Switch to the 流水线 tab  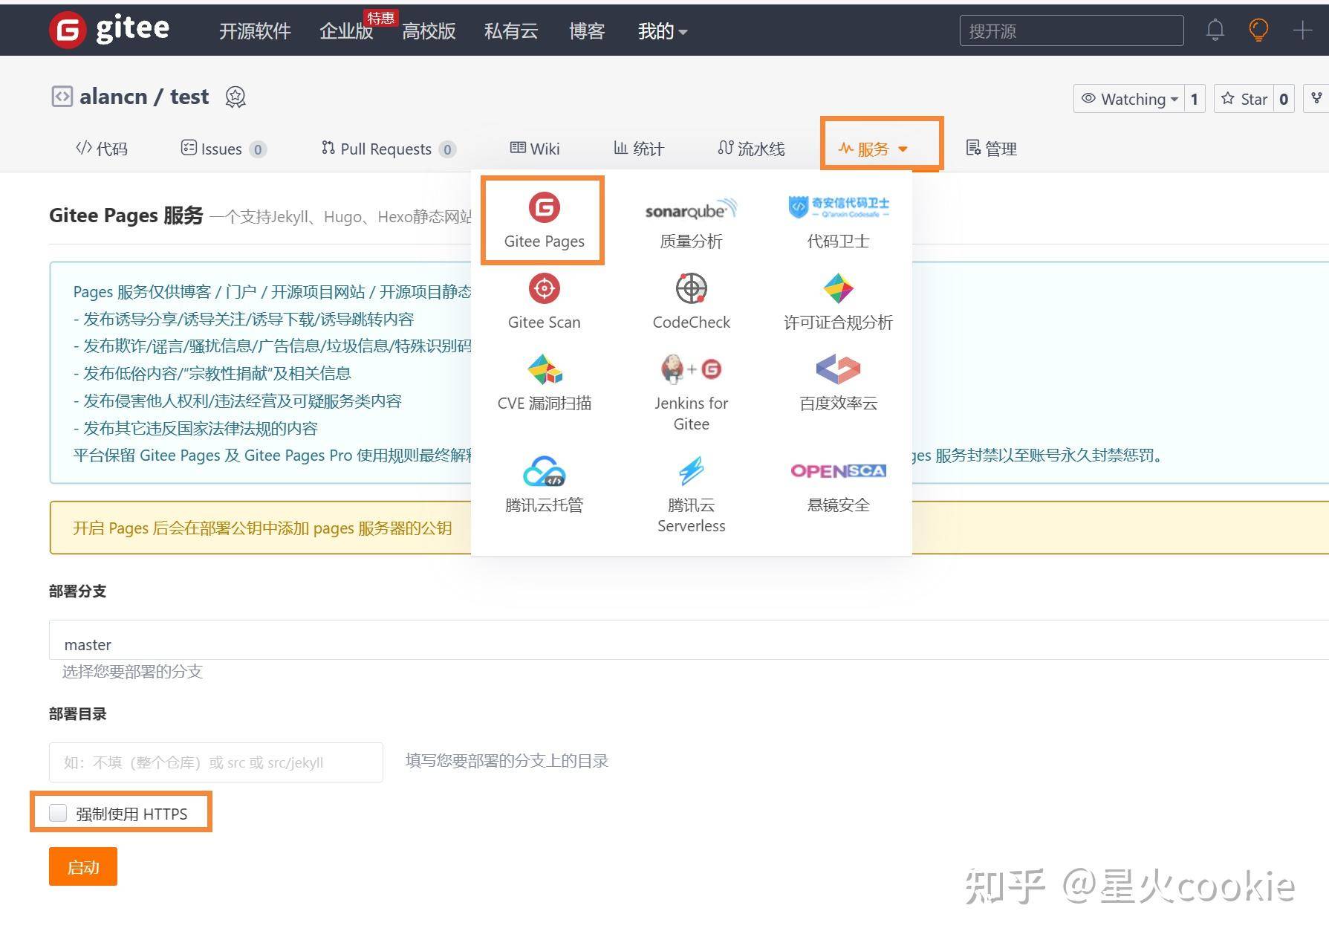[751, 149]
